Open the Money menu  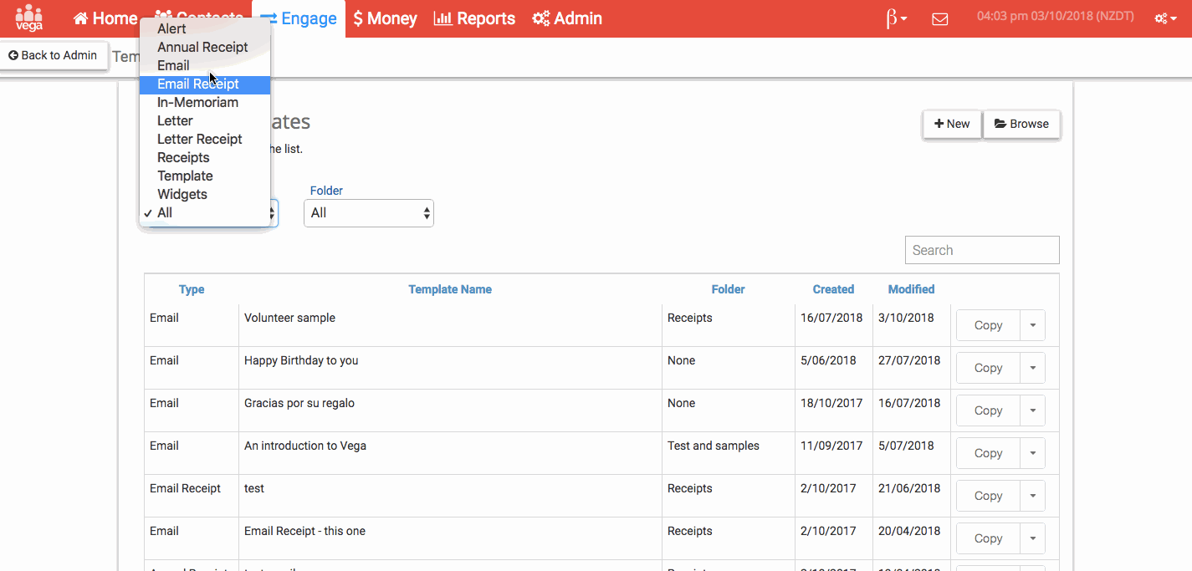pos(385,18)
